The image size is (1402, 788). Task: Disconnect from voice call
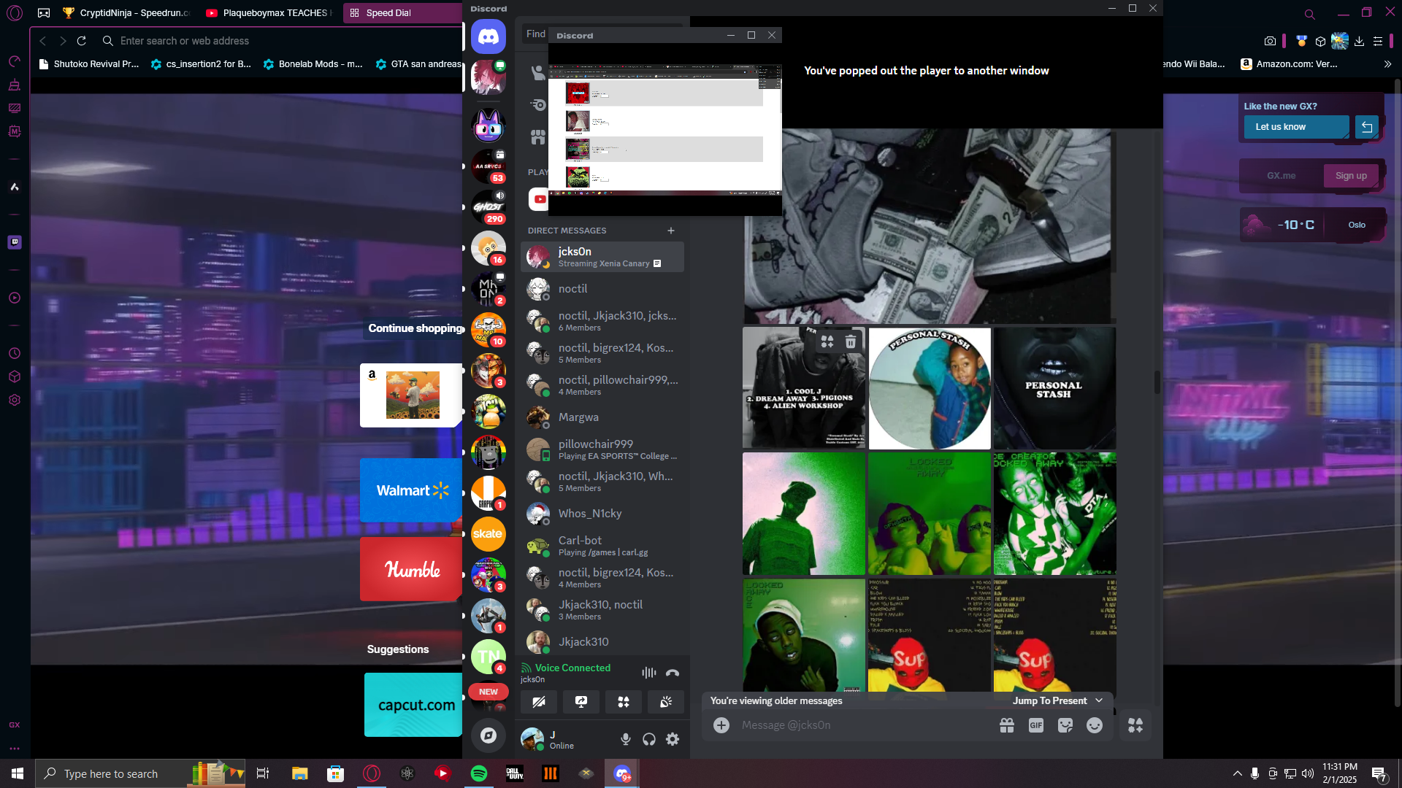673,673
